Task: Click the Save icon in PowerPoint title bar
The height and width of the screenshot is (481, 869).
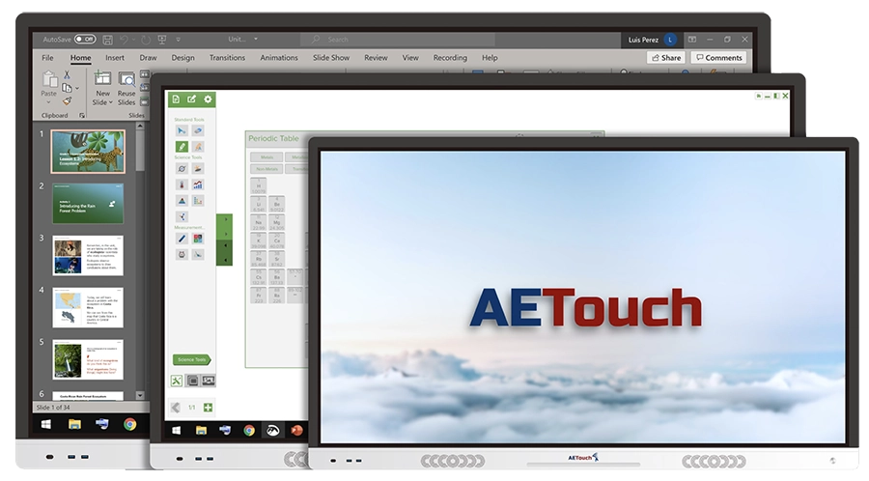Action: tap(107, 40)
